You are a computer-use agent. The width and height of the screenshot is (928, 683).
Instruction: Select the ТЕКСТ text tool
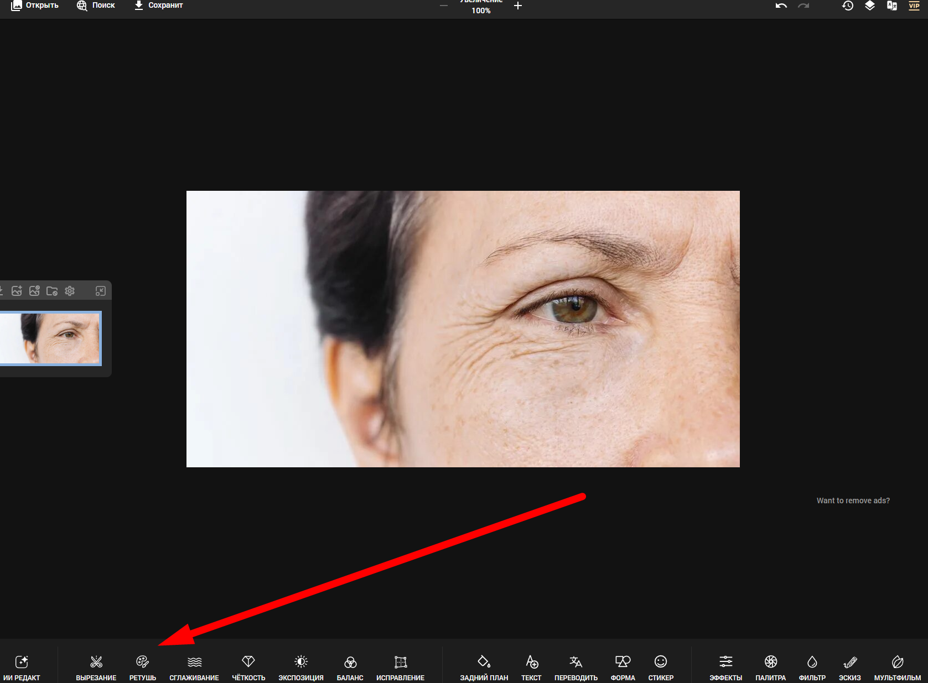click(531, 668)
